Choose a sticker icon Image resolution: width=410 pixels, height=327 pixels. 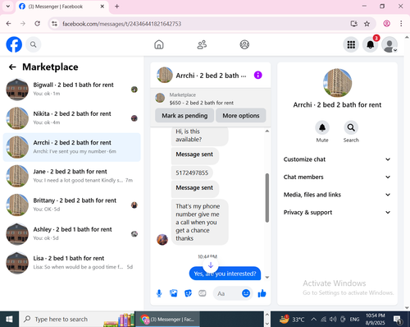[188, 293]
